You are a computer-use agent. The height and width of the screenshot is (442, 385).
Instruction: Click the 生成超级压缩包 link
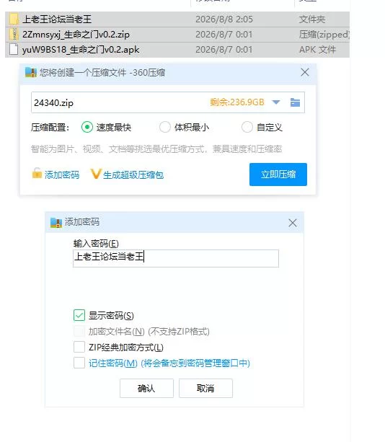(133, 175)
